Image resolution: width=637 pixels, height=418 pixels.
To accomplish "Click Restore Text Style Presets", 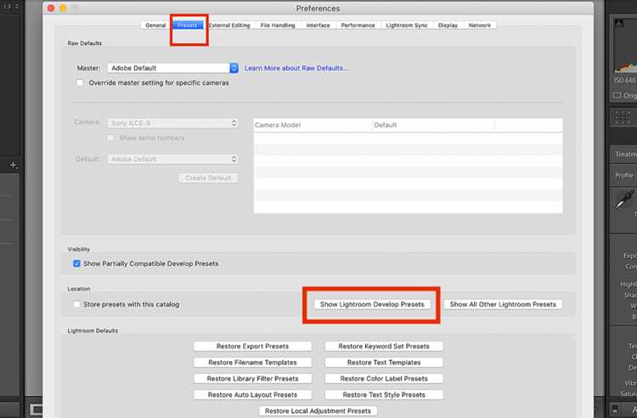I will point(384,395).
